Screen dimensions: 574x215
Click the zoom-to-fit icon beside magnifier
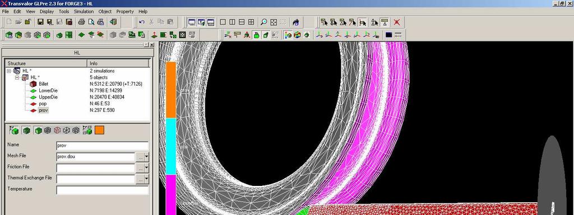(x=274, y=22)
